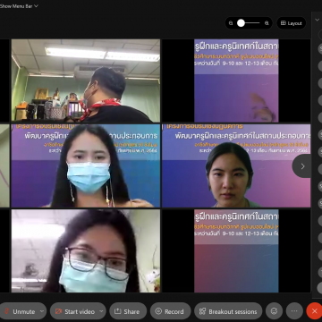The height and width of the screenshot is (322, 322).
Task: Click the zoom-out grid icon
Action: (231, 23)
